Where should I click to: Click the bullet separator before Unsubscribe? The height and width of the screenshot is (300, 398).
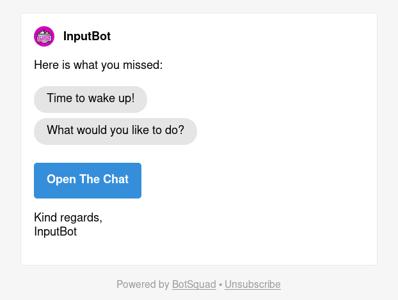220,285
